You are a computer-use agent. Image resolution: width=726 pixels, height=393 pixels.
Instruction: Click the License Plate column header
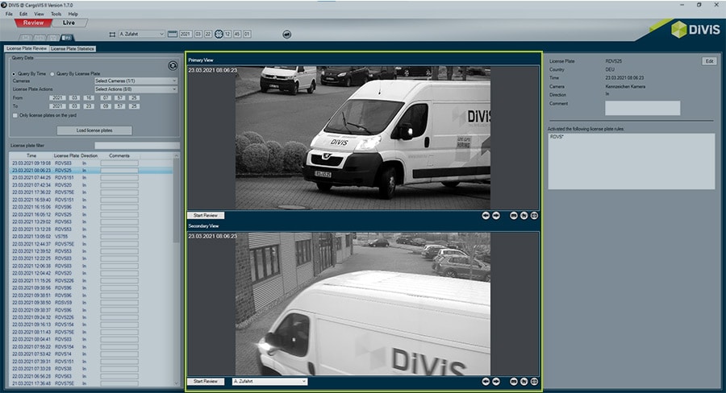point(66,155)
